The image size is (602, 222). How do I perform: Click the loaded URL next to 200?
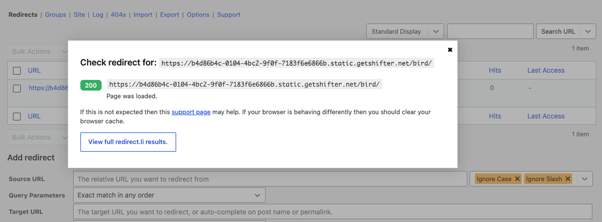click(x=244, y=84)
